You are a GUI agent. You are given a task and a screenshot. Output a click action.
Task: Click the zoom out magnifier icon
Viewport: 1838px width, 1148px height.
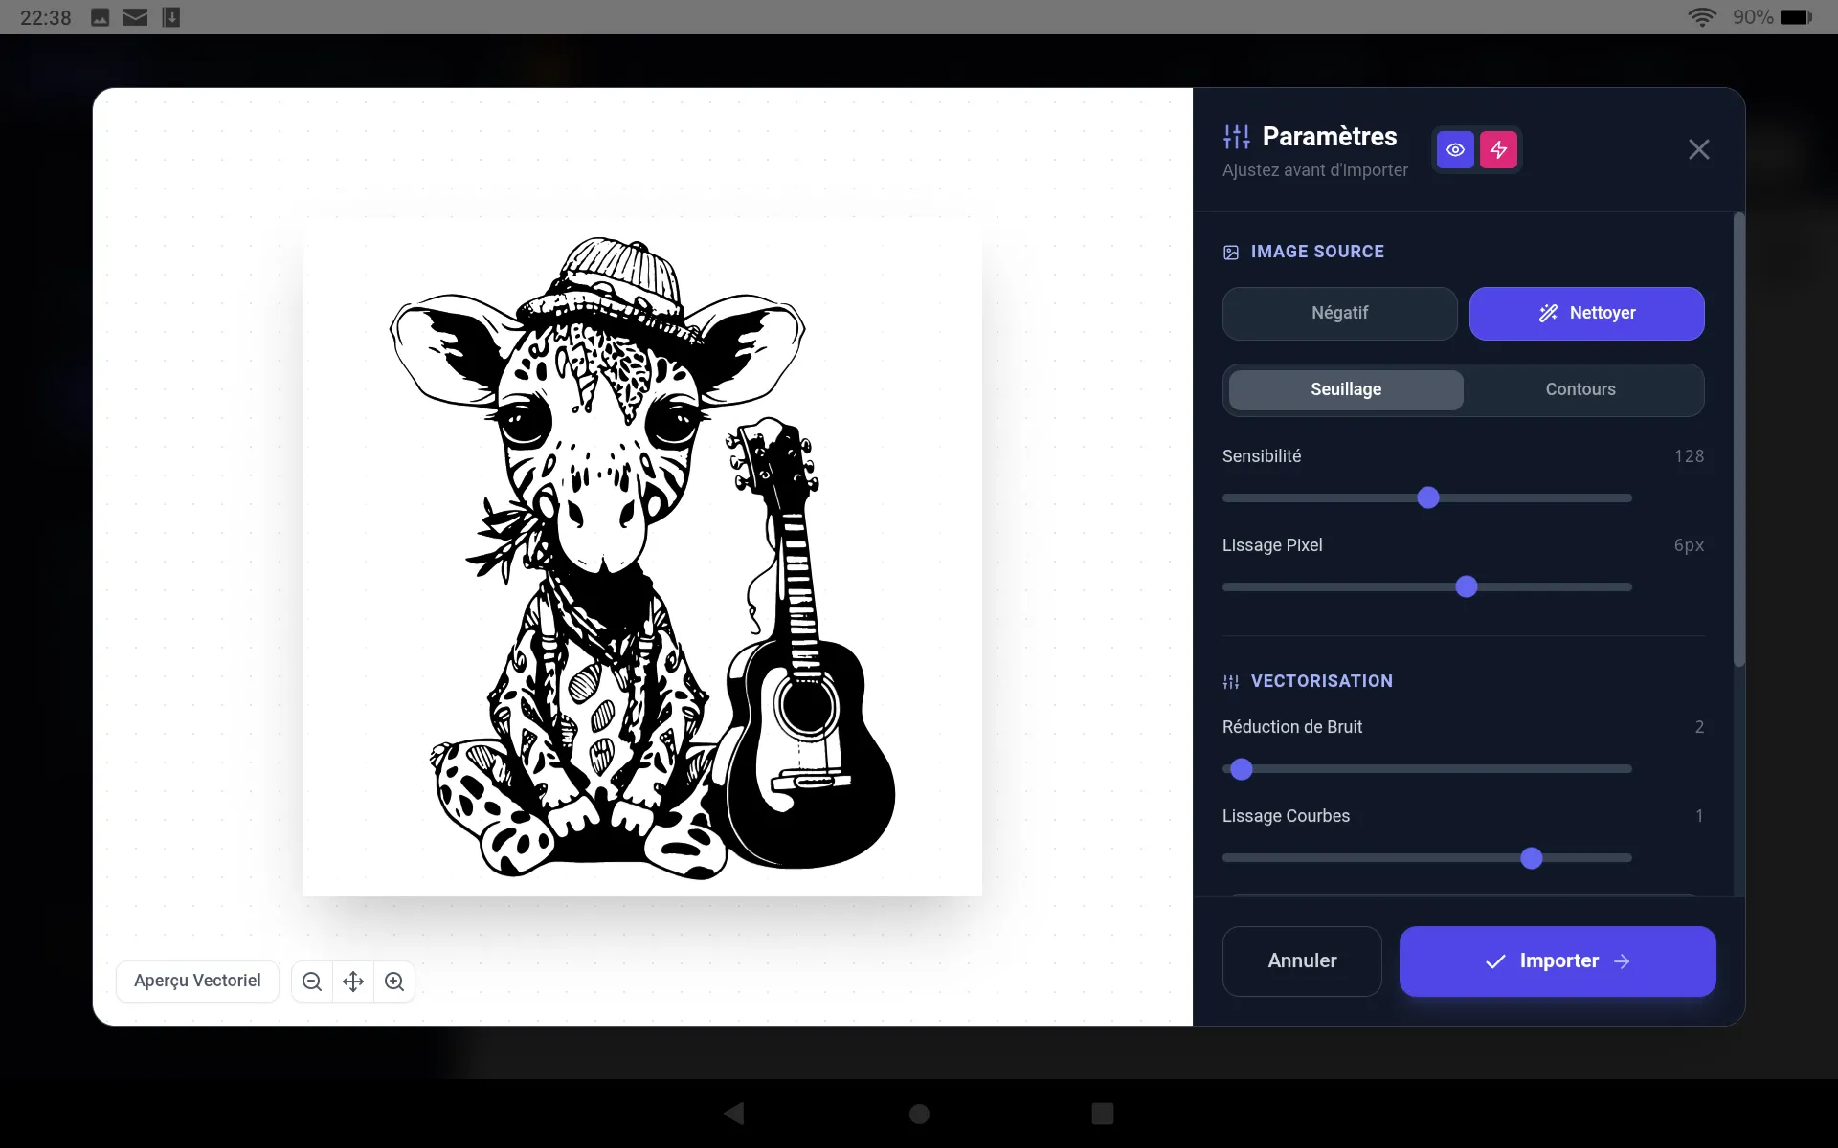tap(312, 982)
